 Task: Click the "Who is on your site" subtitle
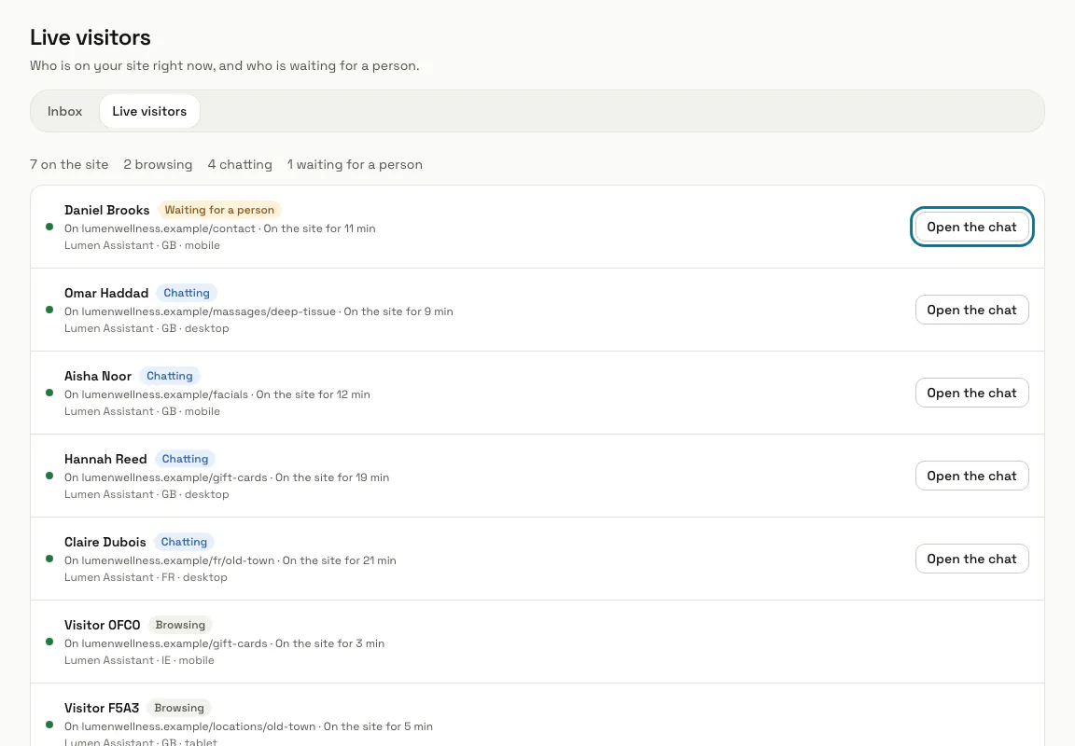[224, 66]
